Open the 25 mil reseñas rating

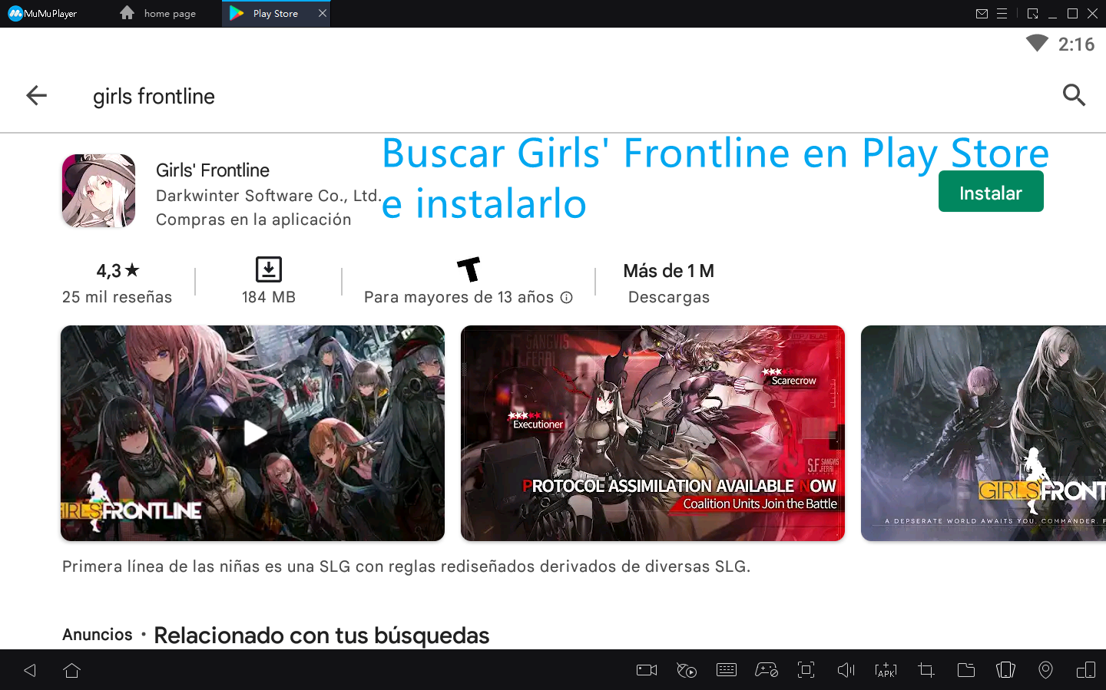(117, 282)
